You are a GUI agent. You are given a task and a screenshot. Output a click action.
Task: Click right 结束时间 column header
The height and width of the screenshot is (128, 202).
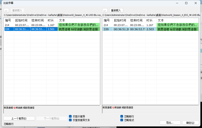pos(137,20)
